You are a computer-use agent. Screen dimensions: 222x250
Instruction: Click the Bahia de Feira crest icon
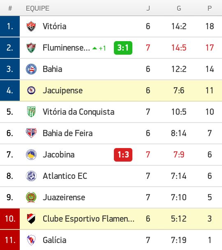tap(31, 133)
